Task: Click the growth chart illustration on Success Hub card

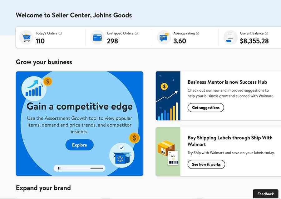Action: [x=168, y=95]
